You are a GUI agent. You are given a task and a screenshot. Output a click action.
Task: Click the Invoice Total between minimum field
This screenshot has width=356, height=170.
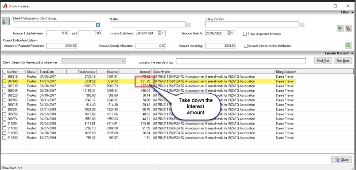pos(58,33)
